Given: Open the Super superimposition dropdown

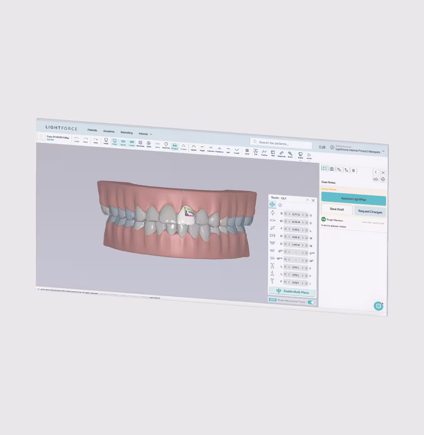Looking at the screenshot, I should [x=300, y=156].
